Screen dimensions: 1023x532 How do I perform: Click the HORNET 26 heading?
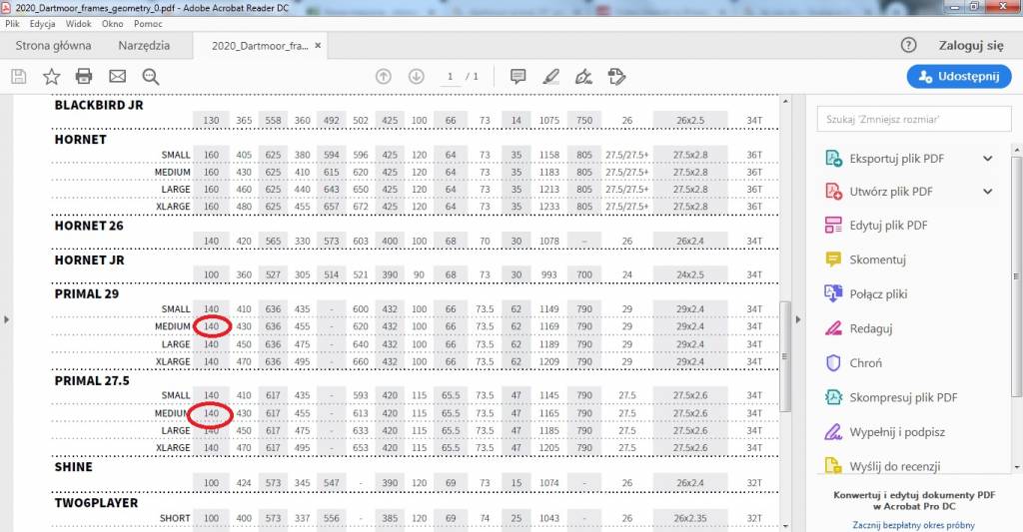pos(89,226)
